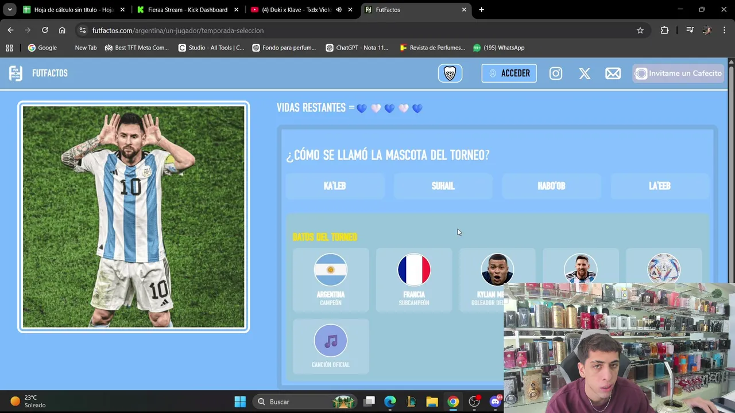Viewport: 735px width, 413px height.
Task: Open the X (Twitter) link icon
Action: [x=585, y=73]
